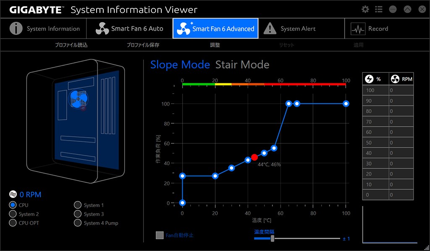Click the airflow icon beside 0 RPM
Viewport: 430px width, 251px height.
[x=13, y=195]
